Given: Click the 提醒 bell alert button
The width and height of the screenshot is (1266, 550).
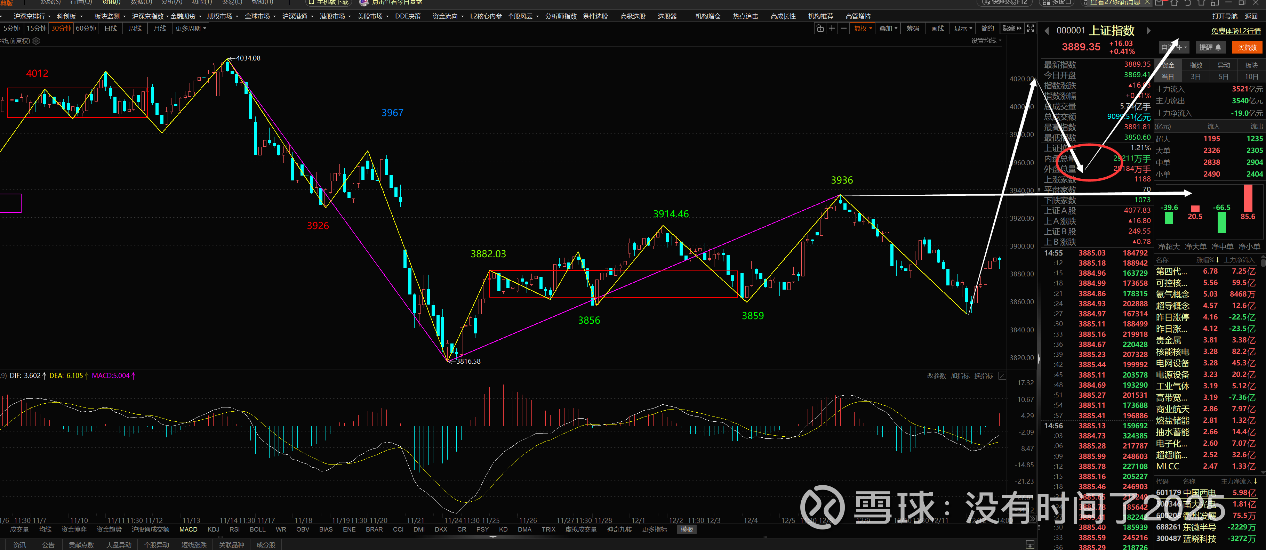Looking at the screenshot, I should click(1210, 48).
